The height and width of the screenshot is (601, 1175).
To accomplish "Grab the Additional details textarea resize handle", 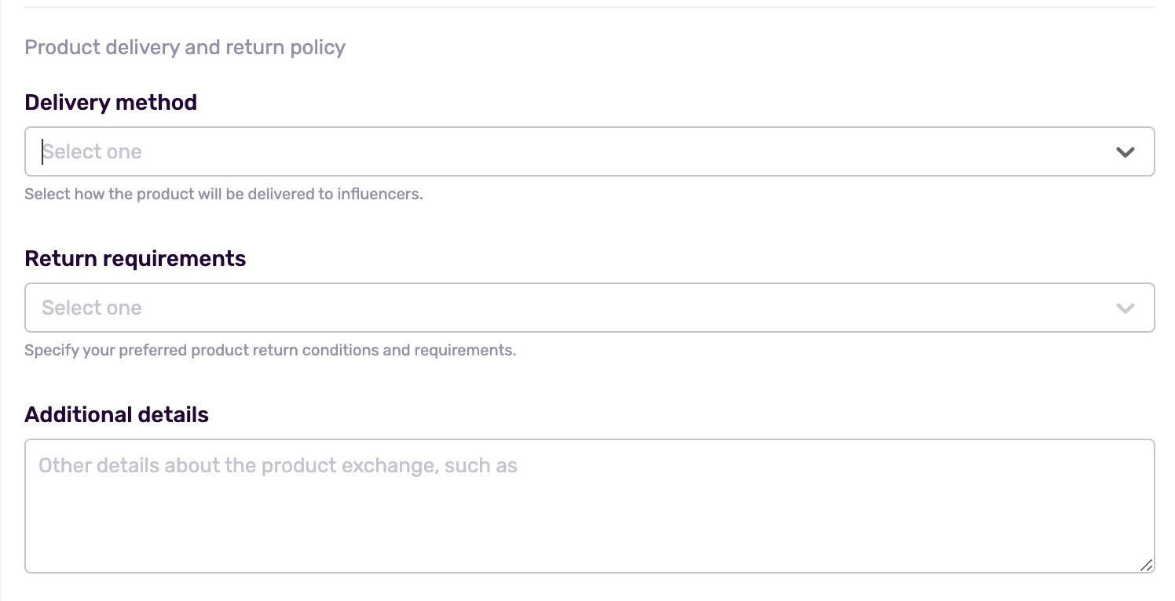I will 1146,565.
